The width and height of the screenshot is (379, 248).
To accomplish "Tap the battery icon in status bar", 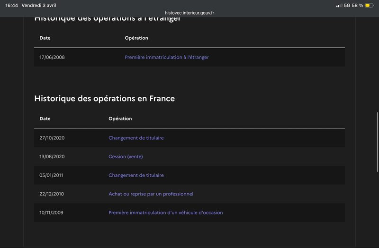I will pos(369,5).
